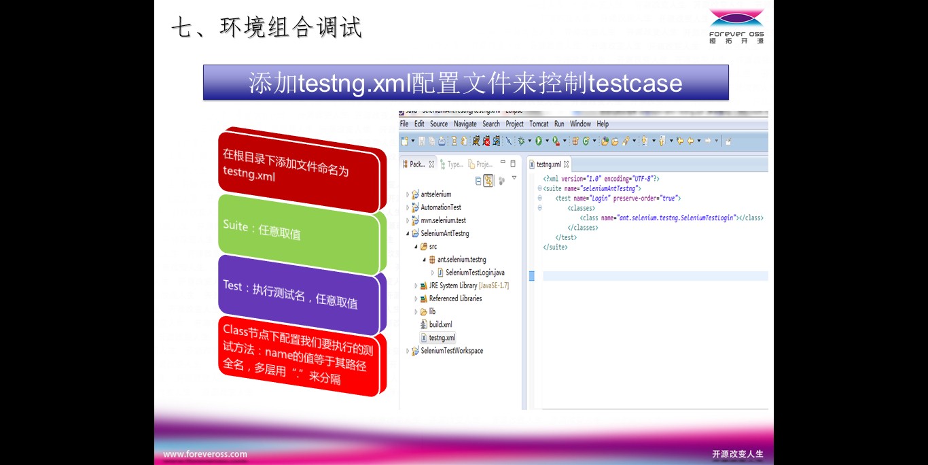
Task: Click the New Java Package icon
Action: [x=575, y=141]
